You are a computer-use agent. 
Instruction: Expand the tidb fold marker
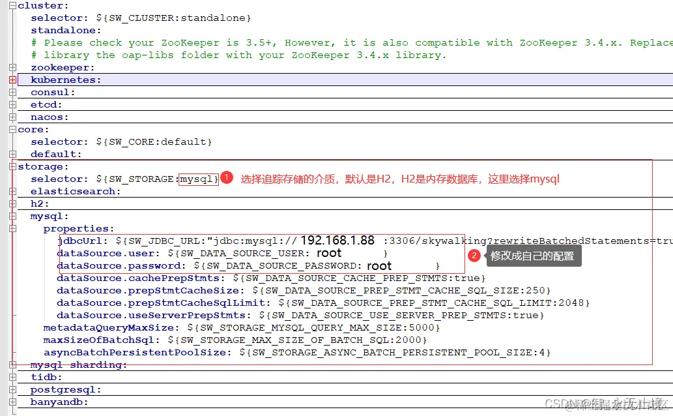click(x=13, y=378)
